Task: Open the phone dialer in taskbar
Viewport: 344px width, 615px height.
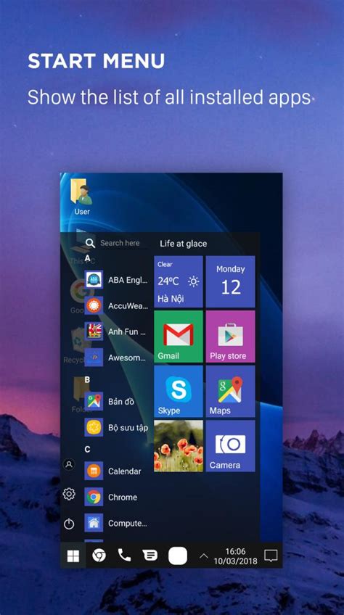Action: pos(124,555)
